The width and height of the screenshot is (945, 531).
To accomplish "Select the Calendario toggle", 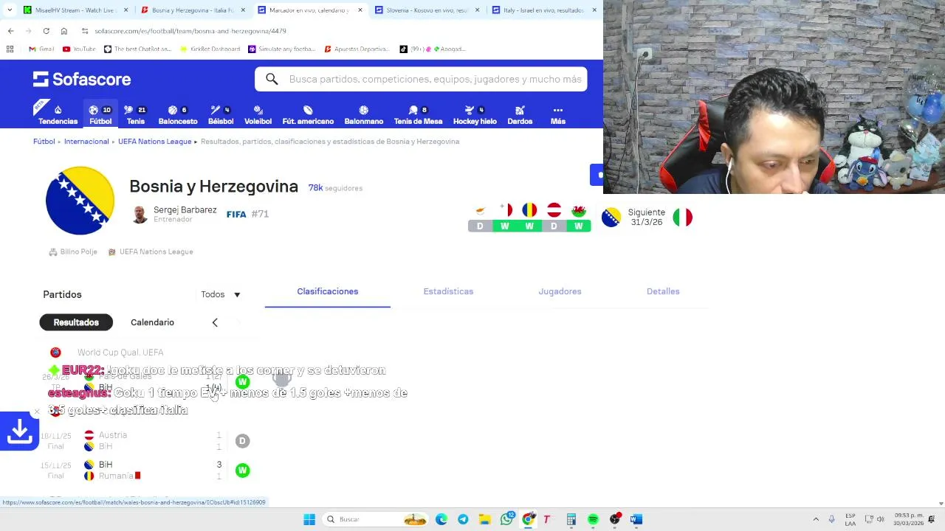I will pyautogui.click(x=152, y=322).
